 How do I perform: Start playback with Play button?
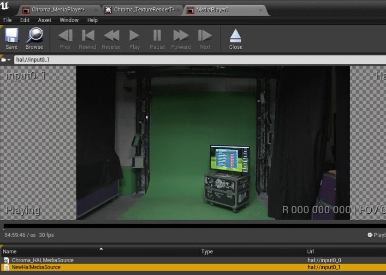point(134,39)
